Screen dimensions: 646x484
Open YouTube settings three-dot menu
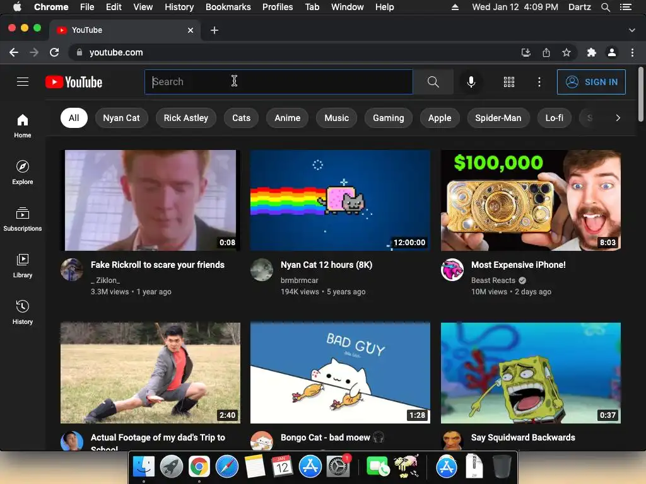[539, 82]
